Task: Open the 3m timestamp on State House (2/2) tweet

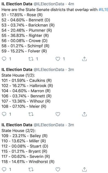Action: 71,125
